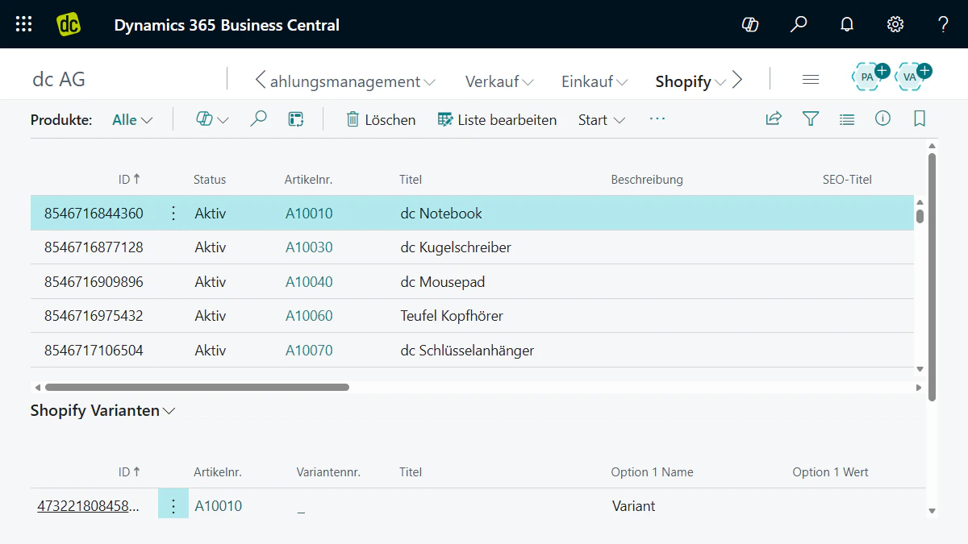Select product ID 8546716877128
Image resolution: width=968 pixels, height=544 pixels.
[x=94, y=247]
